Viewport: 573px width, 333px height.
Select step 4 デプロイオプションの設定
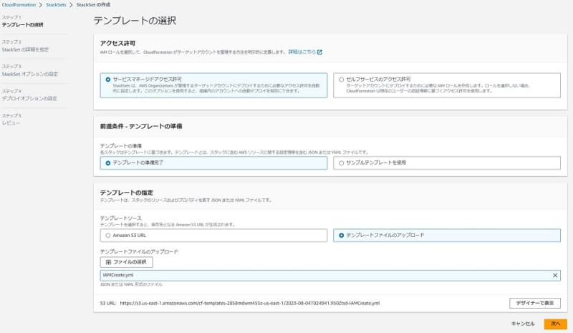[29, 98]
